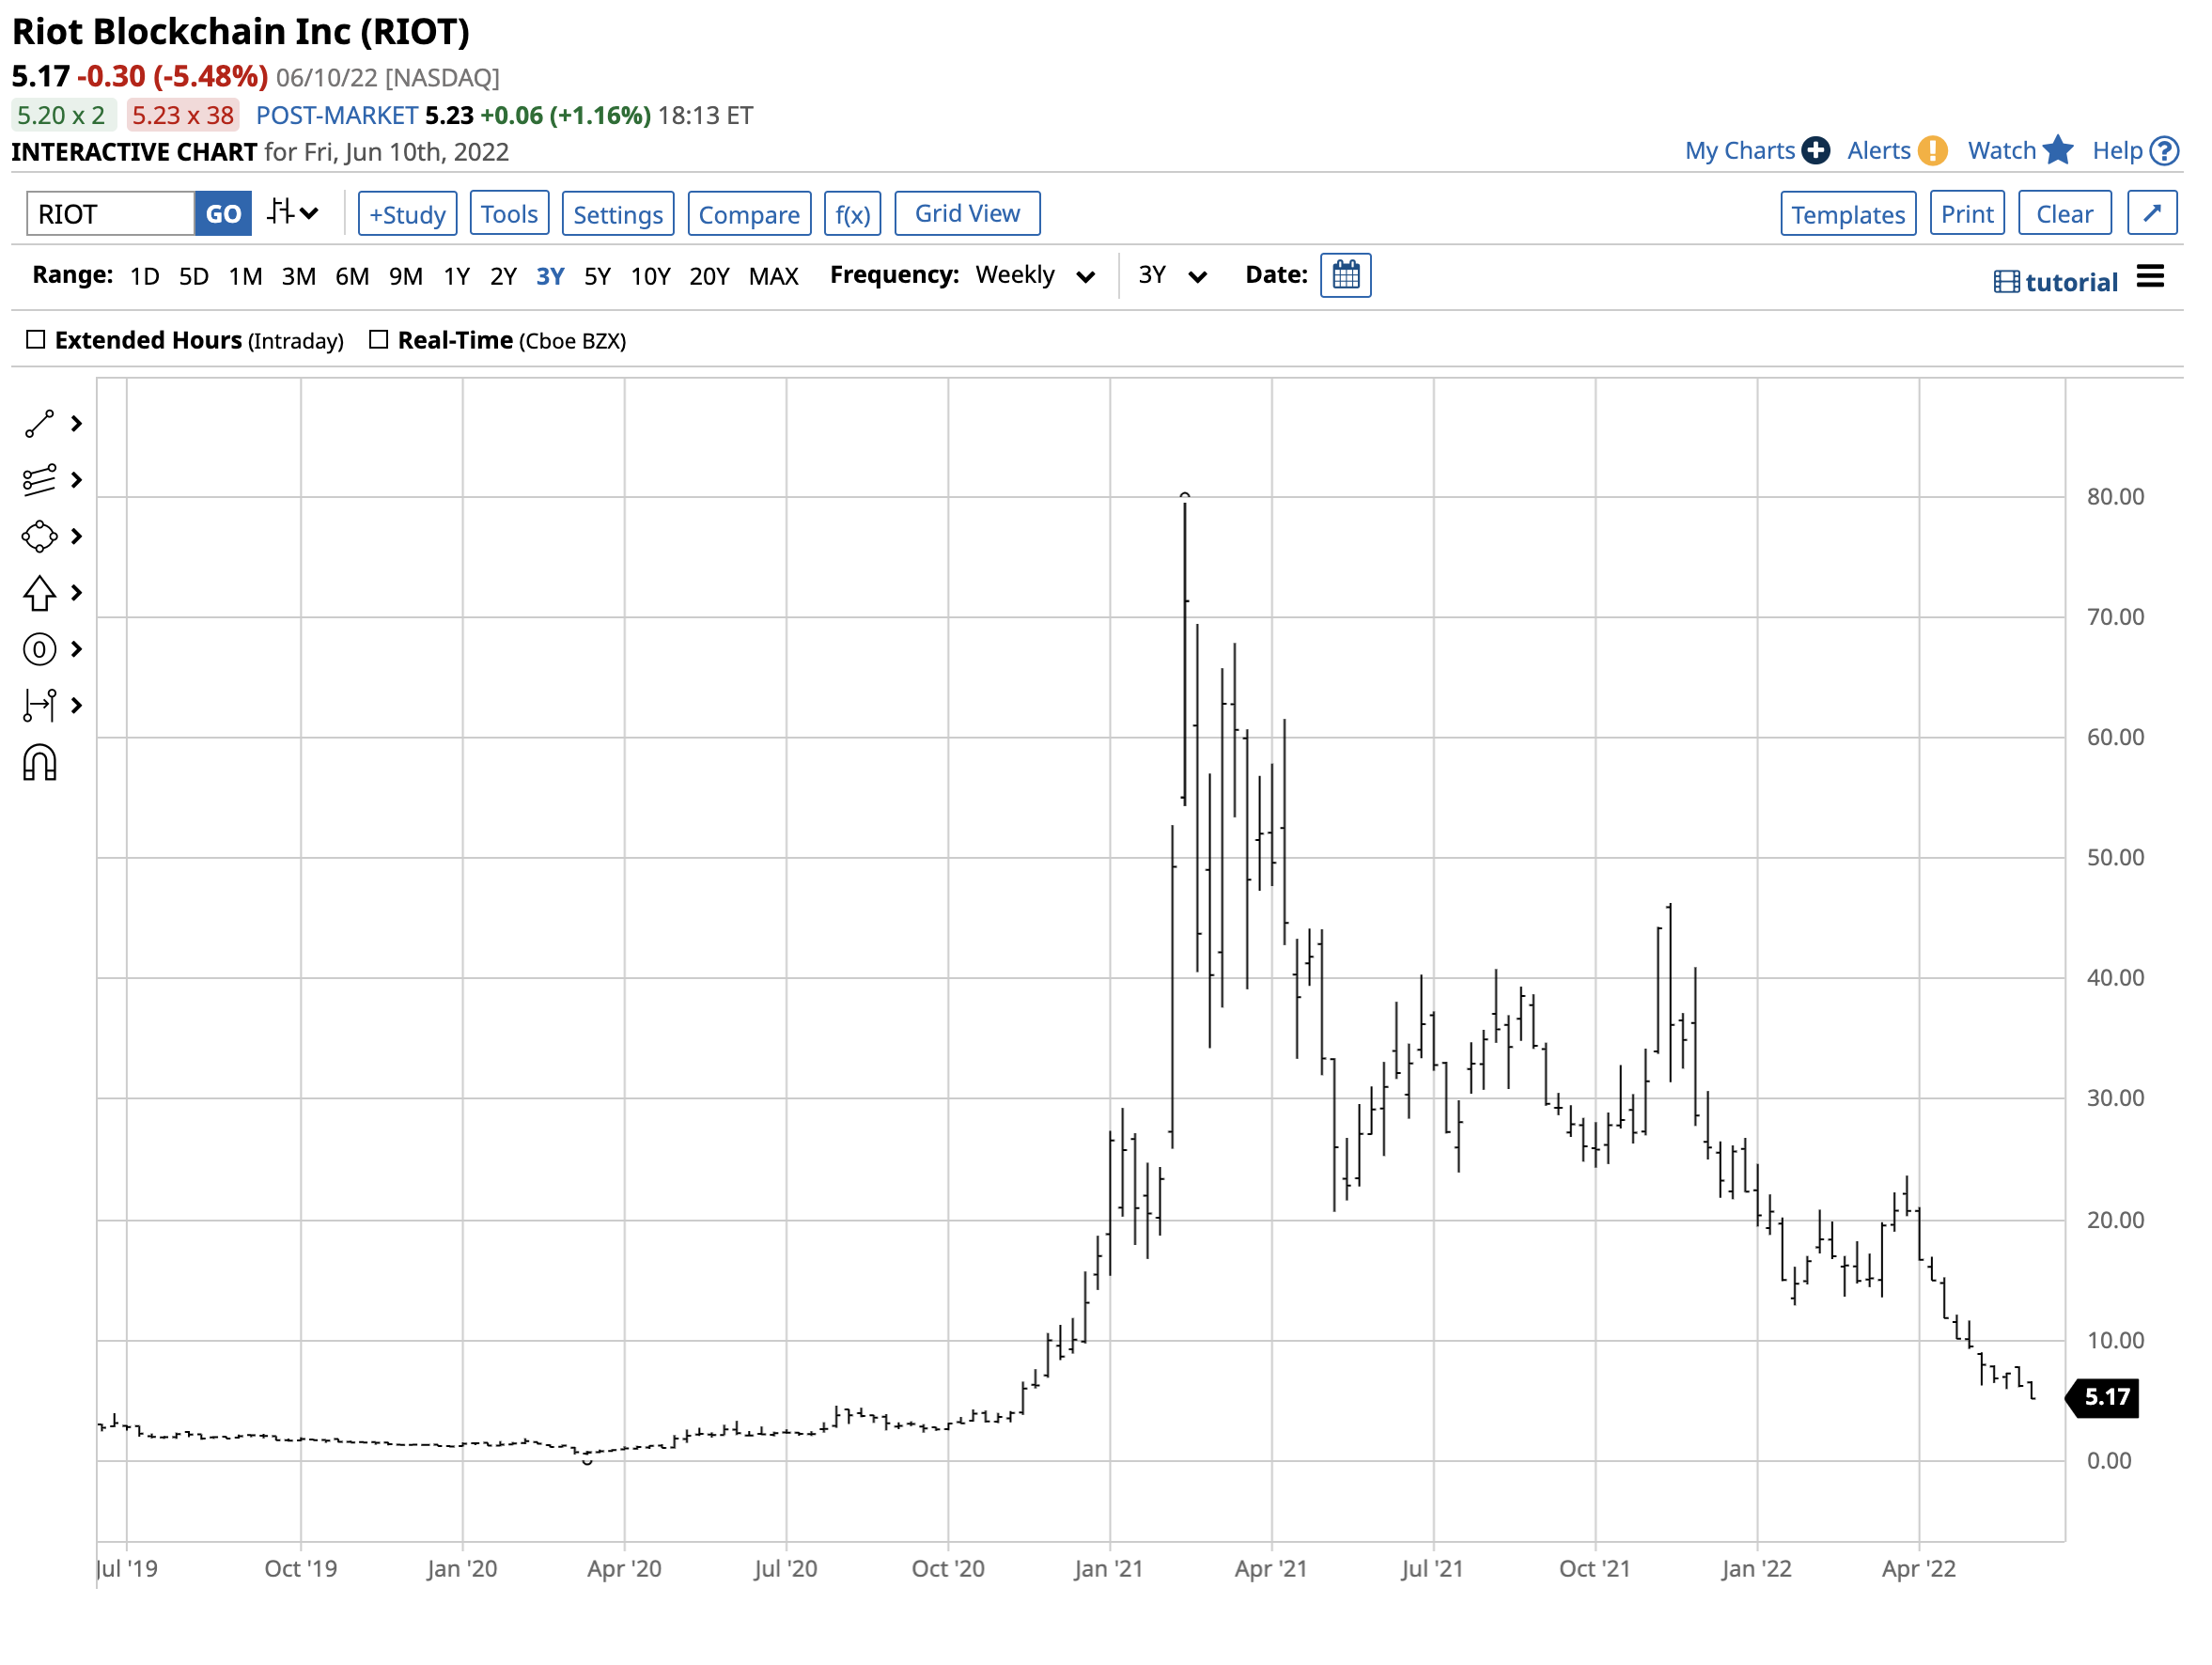This screenshot has height=1665, width=2212.
Task: Click the Watch star icon
Action: point(2058,150)
